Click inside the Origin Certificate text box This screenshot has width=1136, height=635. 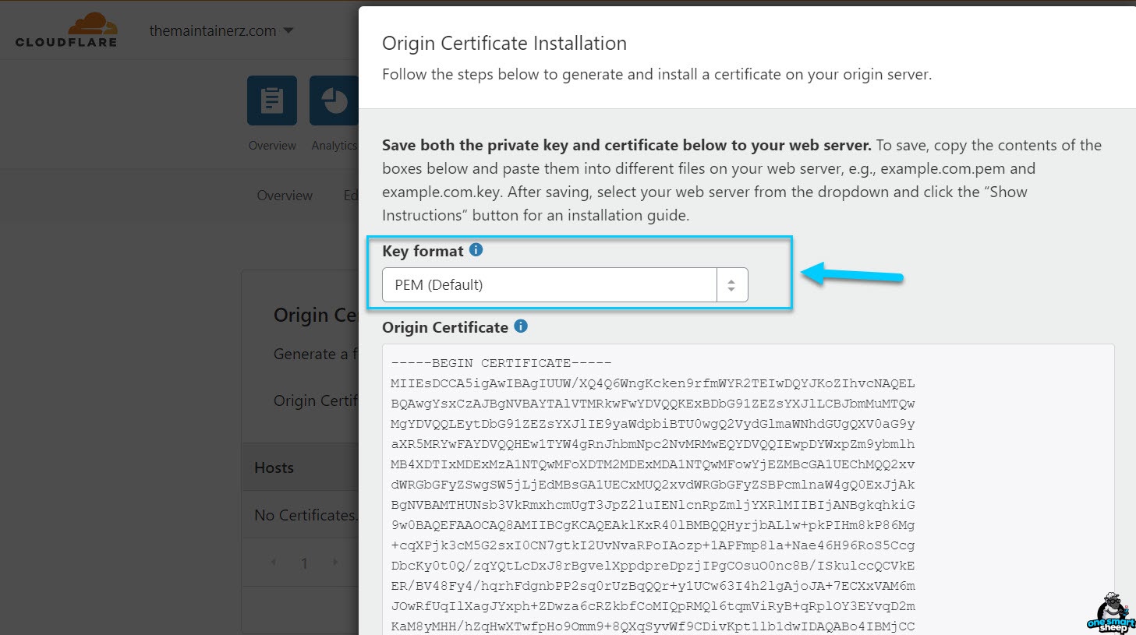click(x=748, y=489)
